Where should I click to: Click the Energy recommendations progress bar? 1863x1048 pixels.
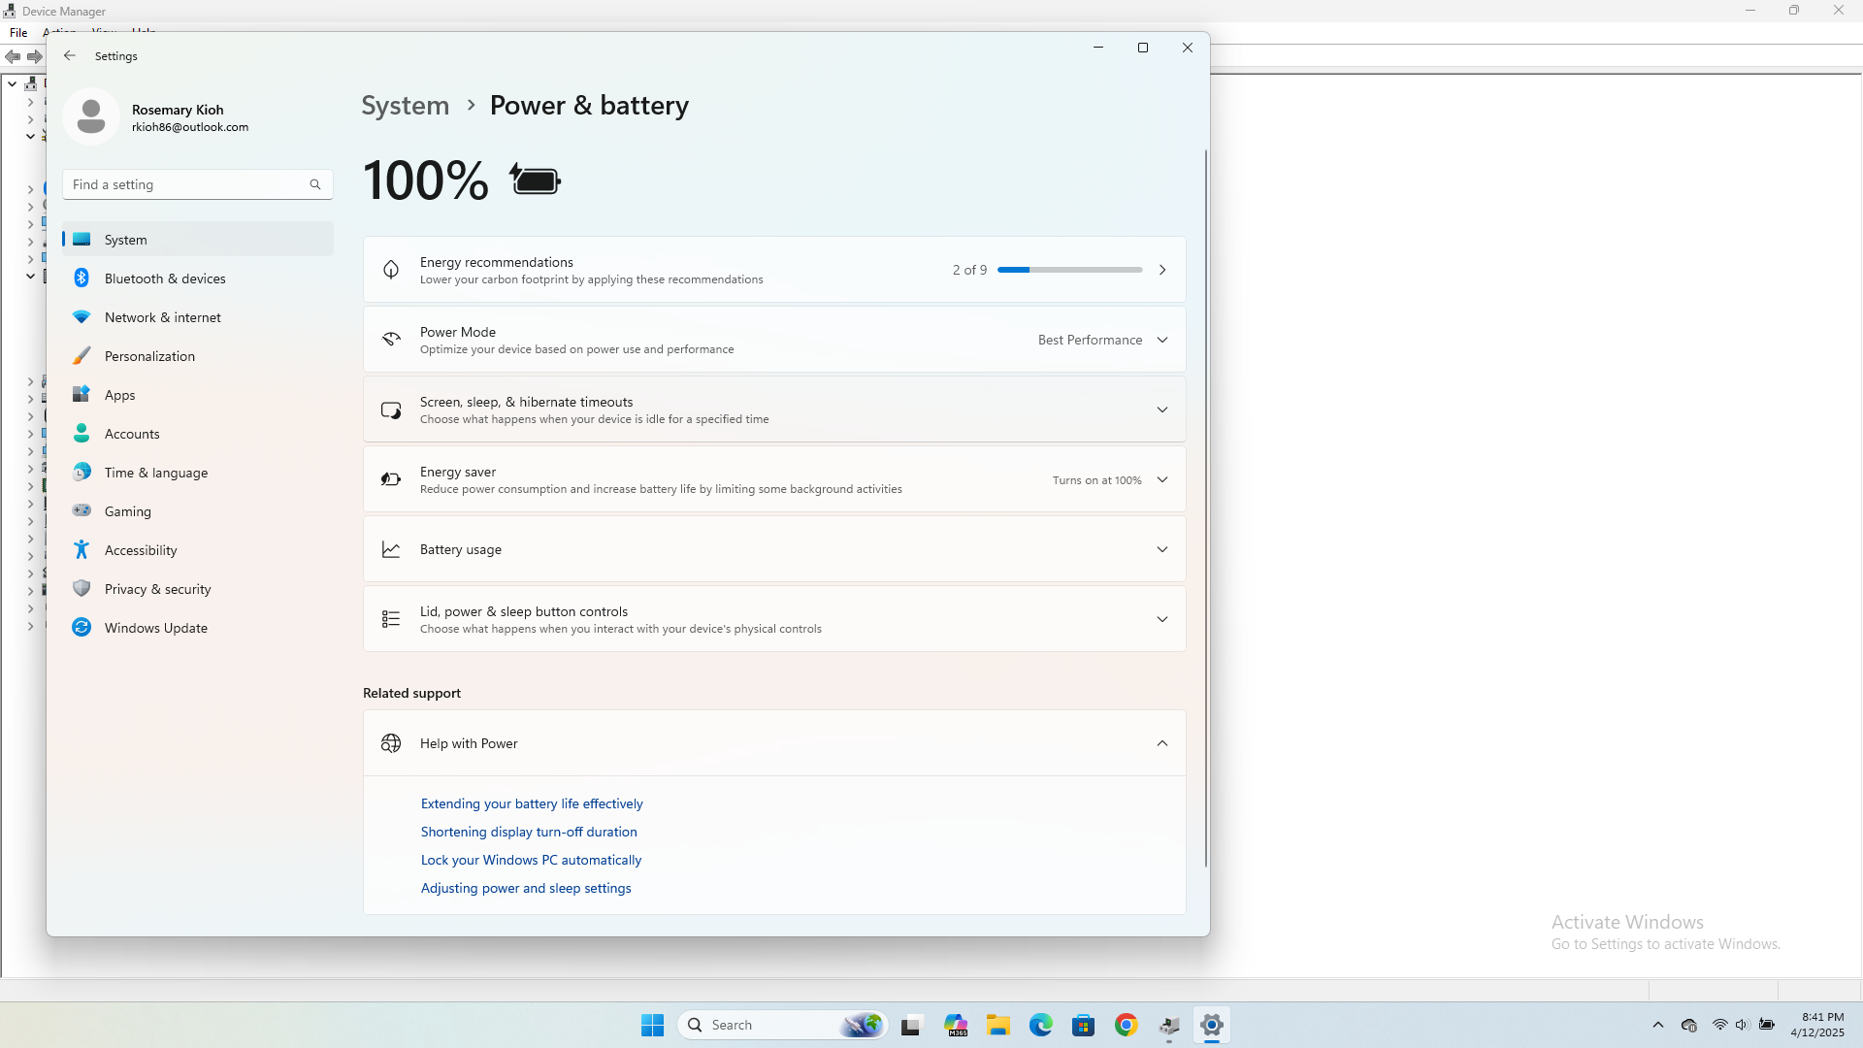[x=1069, y=270]
